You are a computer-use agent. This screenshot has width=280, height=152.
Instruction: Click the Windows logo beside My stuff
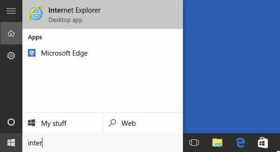point(32,123)
